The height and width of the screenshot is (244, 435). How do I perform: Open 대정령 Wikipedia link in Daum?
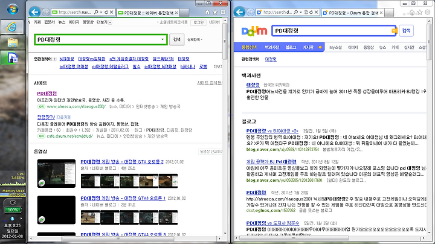(253, 85)
